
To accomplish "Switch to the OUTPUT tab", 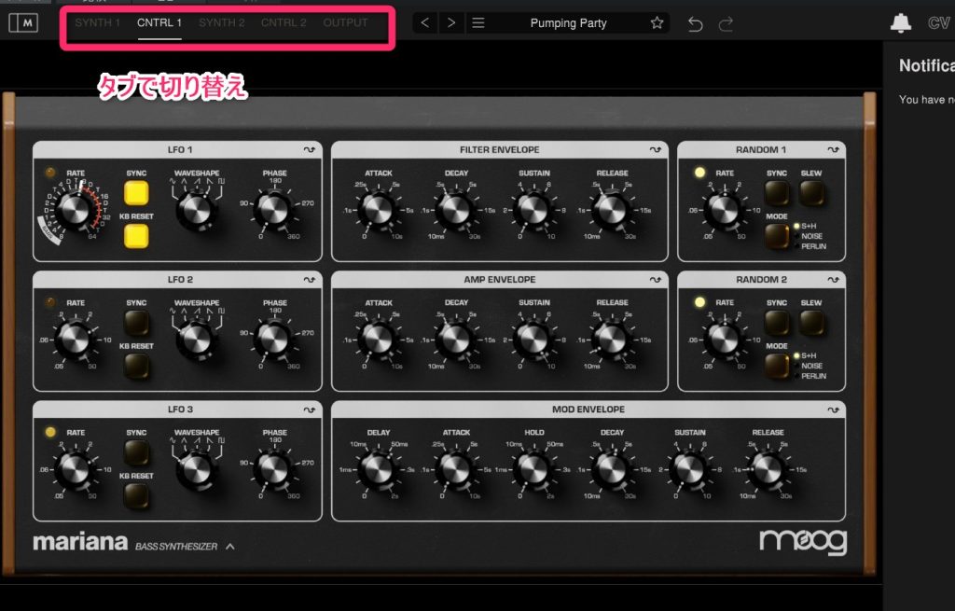I will coord(345,22).
